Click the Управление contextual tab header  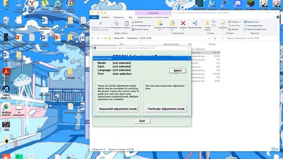tap(153, 13)
